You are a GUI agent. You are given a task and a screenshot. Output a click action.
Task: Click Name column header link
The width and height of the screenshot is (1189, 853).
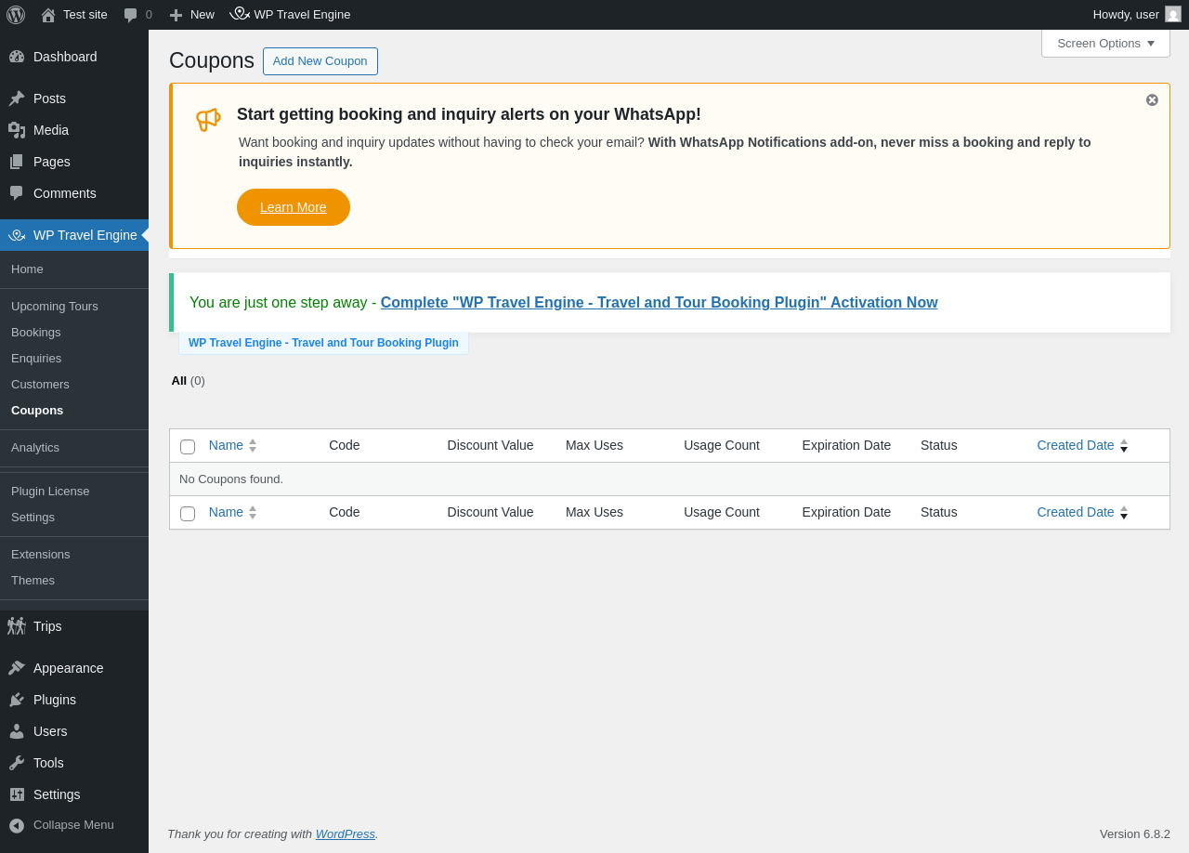click(x=226, y=445)
